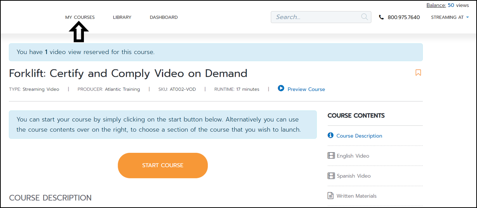Click the START COURSE button
This screenshot has height=208, width=477.
[163, 165]
